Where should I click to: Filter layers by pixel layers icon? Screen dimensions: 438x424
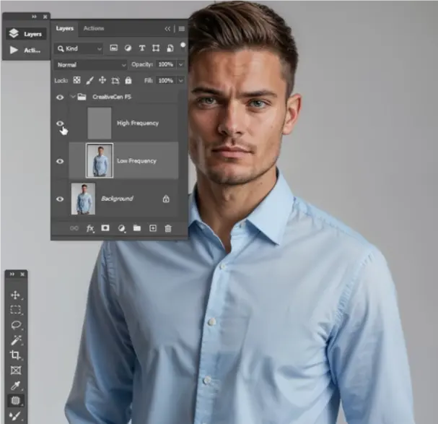click(x=113, y=48)
